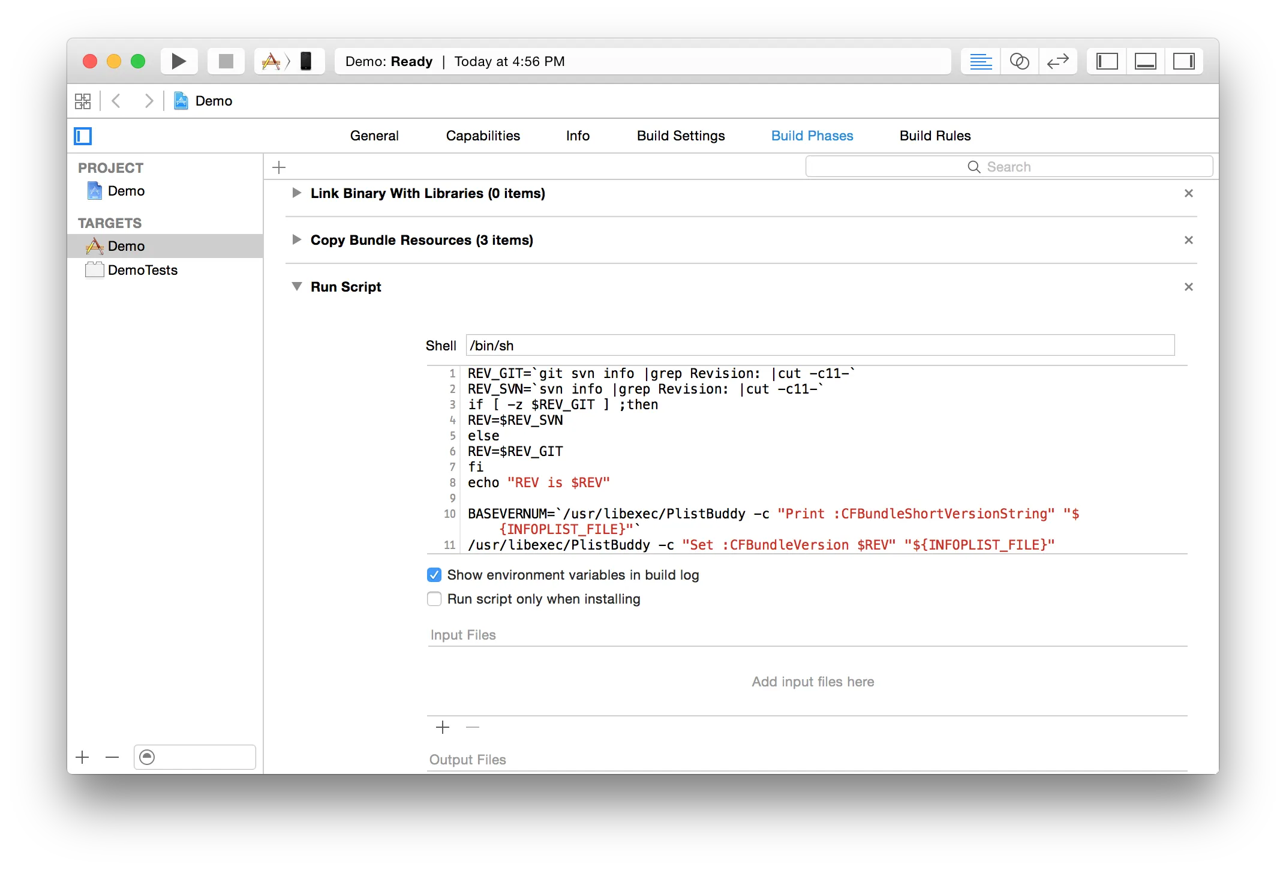The width and height of the screenshot is (1286, 870).
Task: Expand Copy Bundle Resources phase
Action: [296, 240]
